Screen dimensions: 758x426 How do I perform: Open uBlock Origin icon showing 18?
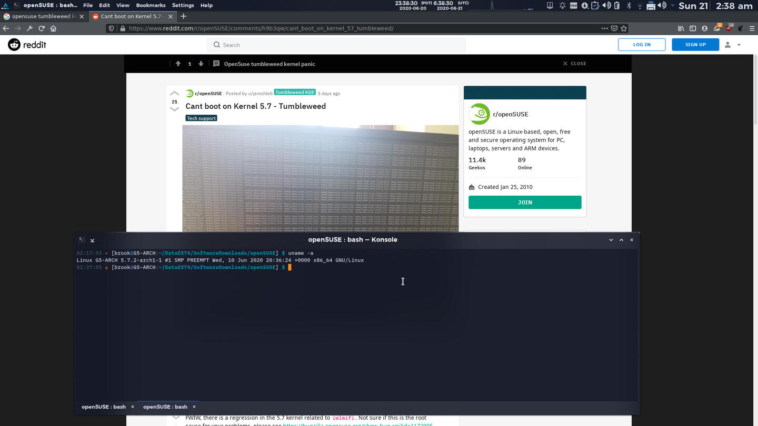point(730,27)
